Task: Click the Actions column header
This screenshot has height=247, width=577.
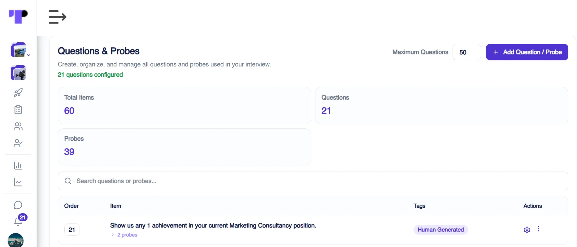Action: pos(532,206)
